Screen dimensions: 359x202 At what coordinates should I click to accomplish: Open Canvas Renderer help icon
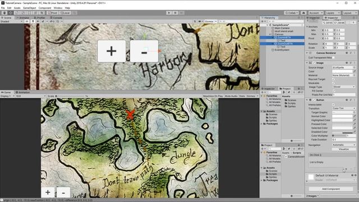(347, 53)
